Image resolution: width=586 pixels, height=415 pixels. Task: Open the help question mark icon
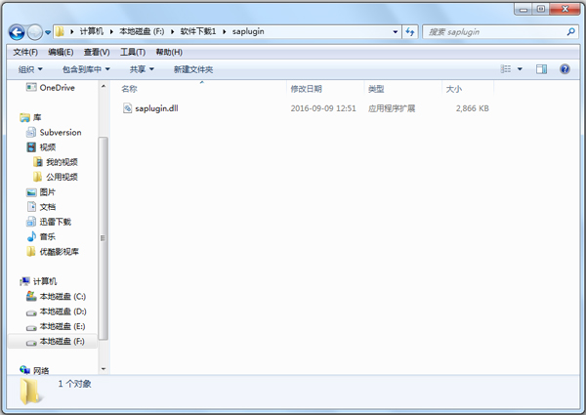pyautogui.click(x=565, y=69)
